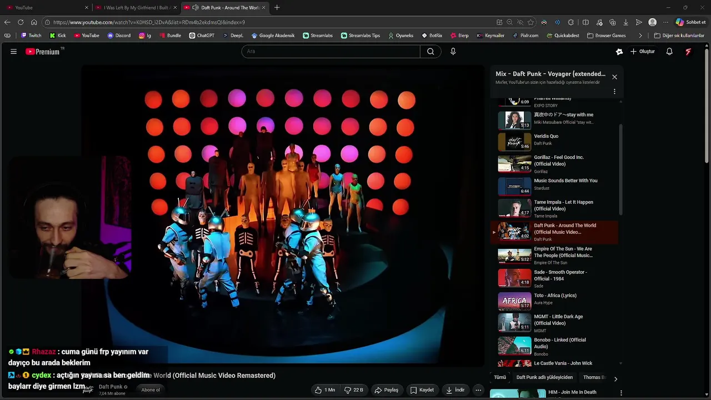Close the Mix playlist panel

(x=614, y=77)
